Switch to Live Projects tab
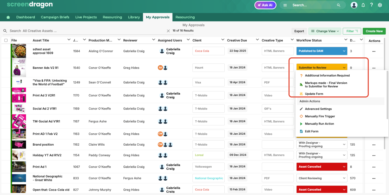The image size is (389, 195). [86, 17]
